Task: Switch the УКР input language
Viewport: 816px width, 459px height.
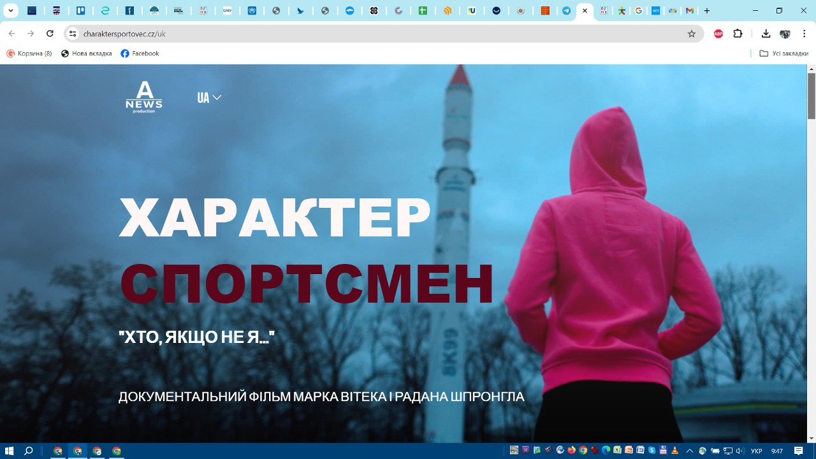Action: (756, 451)
